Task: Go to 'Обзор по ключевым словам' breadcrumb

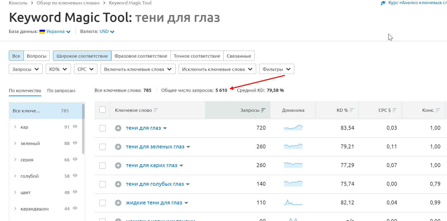Action: 68,3
